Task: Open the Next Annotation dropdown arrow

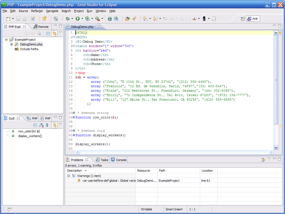Action: point(150,19)
